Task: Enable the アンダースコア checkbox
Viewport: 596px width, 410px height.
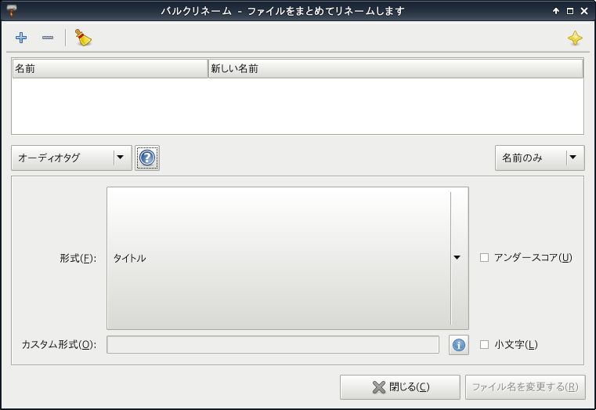Action: coord(484,258)
